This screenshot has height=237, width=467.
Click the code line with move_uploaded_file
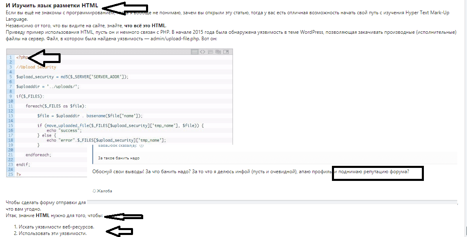(120, 126)
